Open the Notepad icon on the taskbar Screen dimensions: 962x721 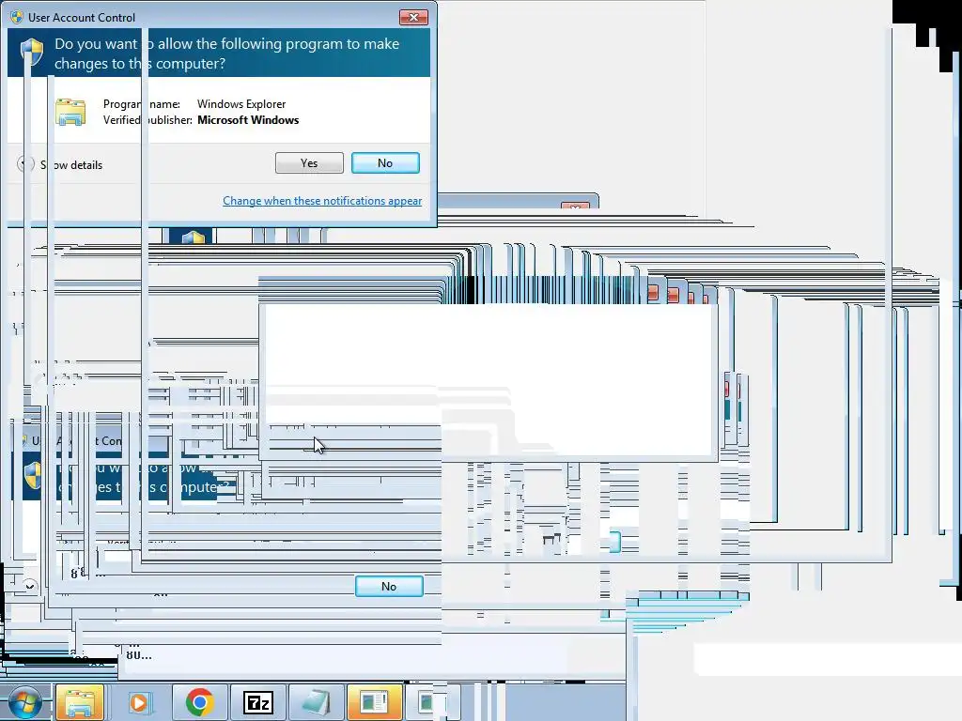pyautogui.click(x=316, y=702)
